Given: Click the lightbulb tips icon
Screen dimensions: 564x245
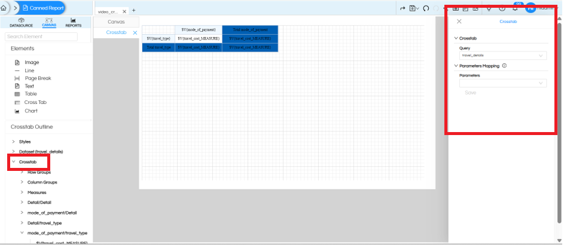Looking at the screenshot, I should pos(489,8).
